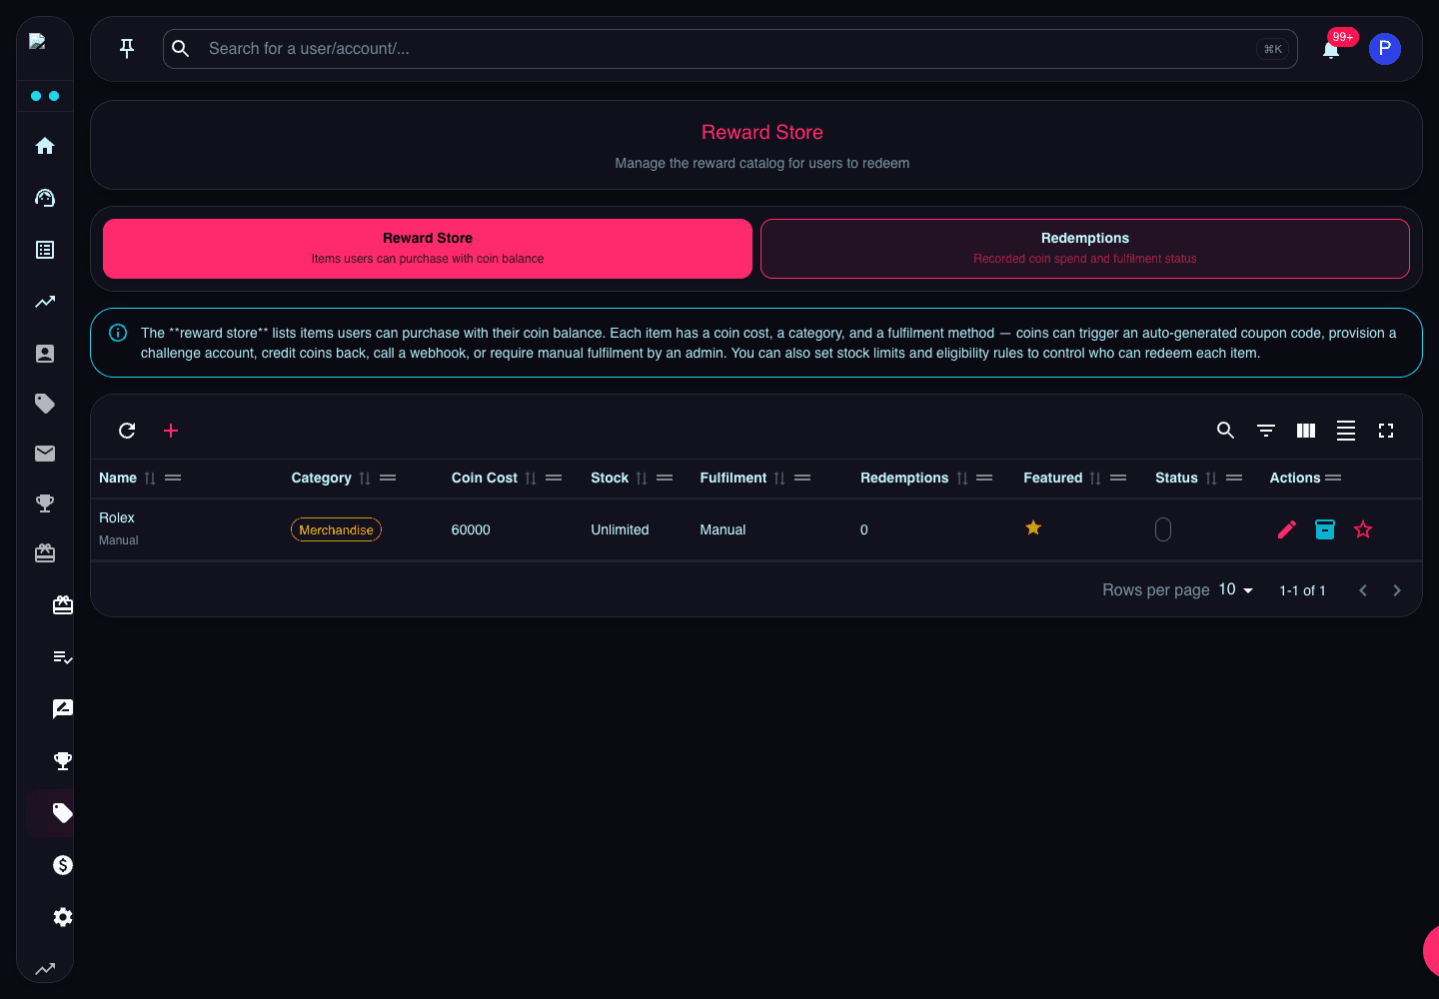The height and width of the screenshot is (999, 1439).
Task: Open the indented gift card sidebar icon
Action: (63, 605)
